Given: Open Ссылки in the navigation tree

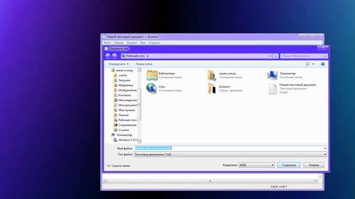Looking at the screenshot, I should coord(121,130).
